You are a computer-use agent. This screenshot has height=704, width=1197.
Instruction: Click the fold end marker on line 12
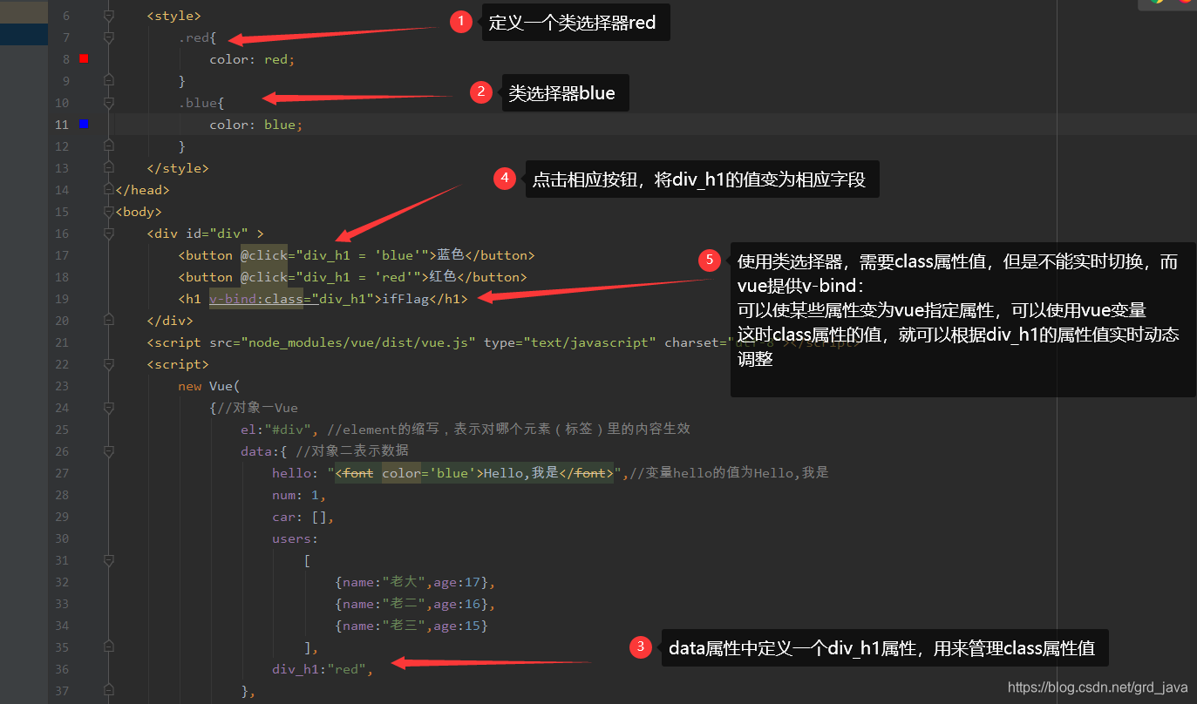109,146
